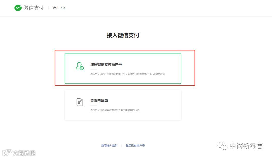Open the 查看接入指引 link
This screenshot has width=272, height=158.
(110, 145)
